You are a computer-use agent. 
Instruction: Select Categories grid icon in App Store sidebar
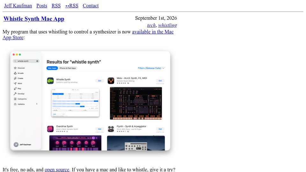tap(15, 99)
